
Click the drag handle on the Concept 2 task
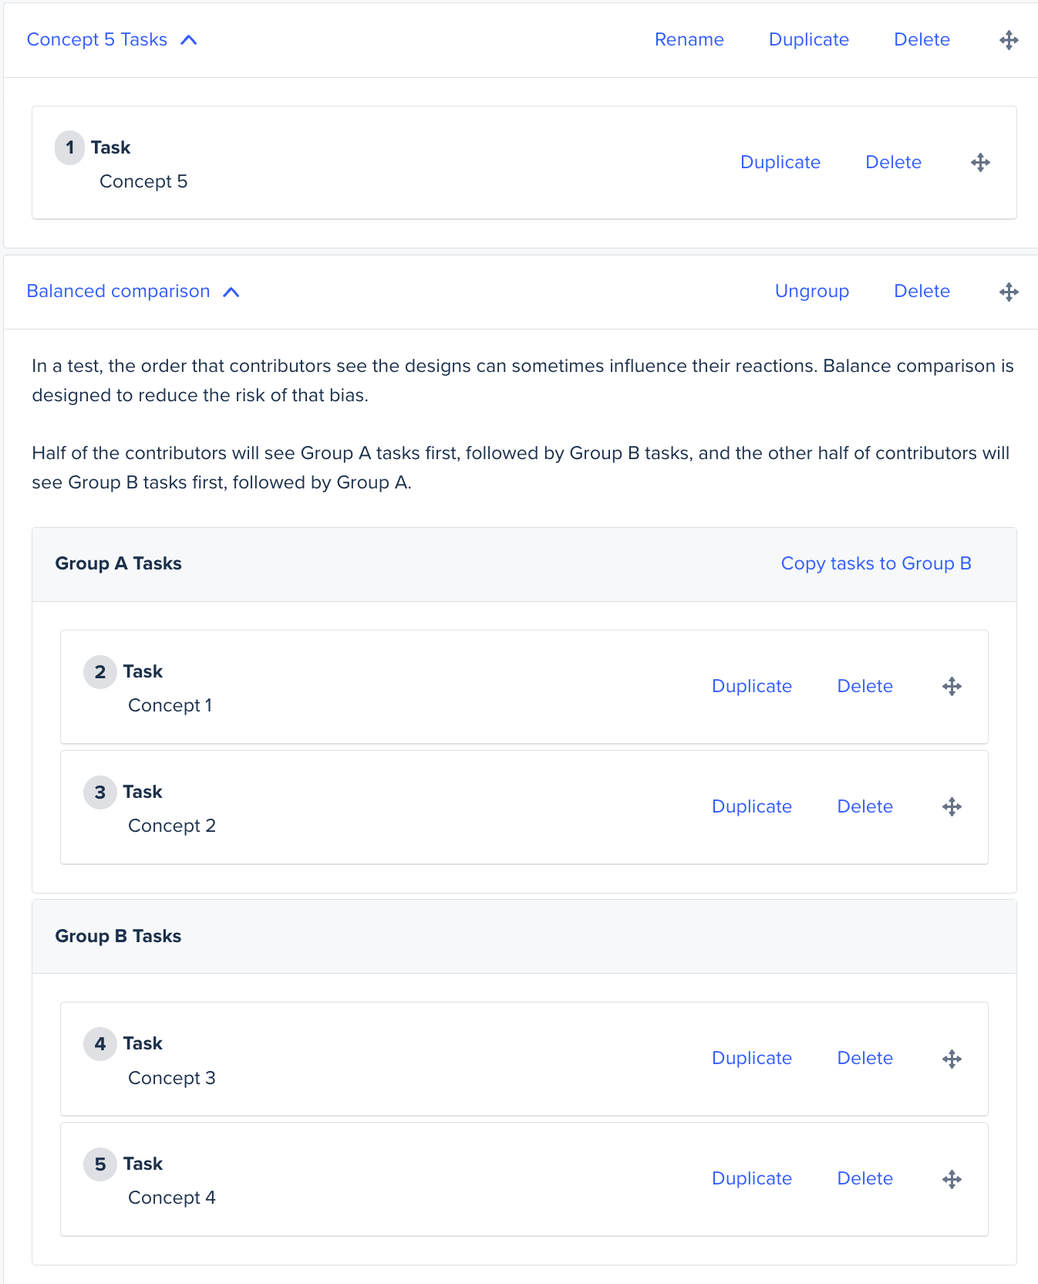(952, 807)
